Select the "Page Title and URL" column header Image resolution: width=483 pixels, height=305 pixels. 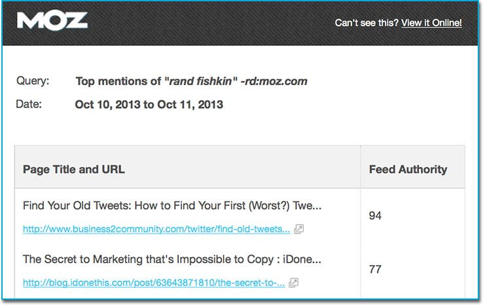point(74,170)
